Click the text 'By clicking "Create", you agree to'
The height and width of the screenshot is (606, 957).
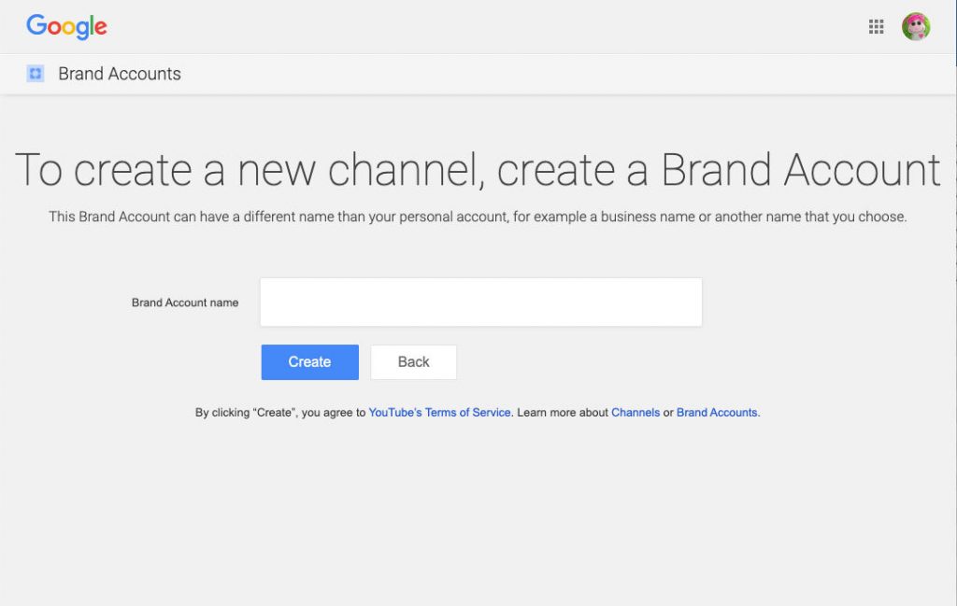tap(280, 413)
